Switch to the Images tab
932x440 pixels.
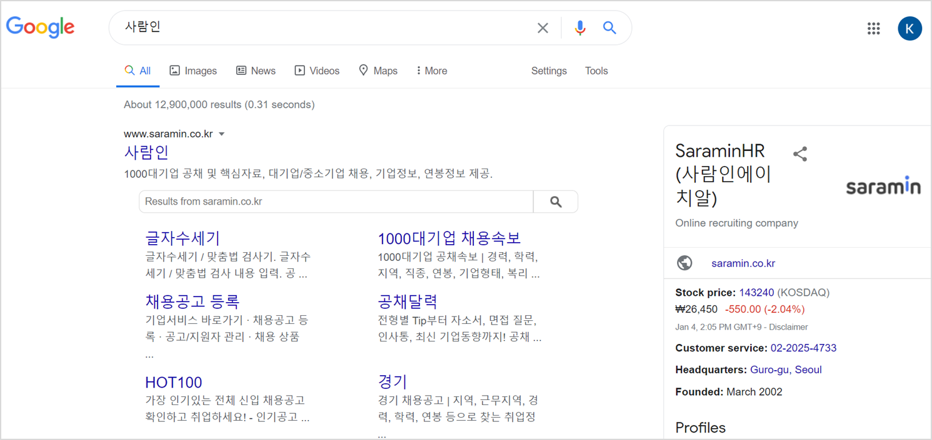coord(193,71)
